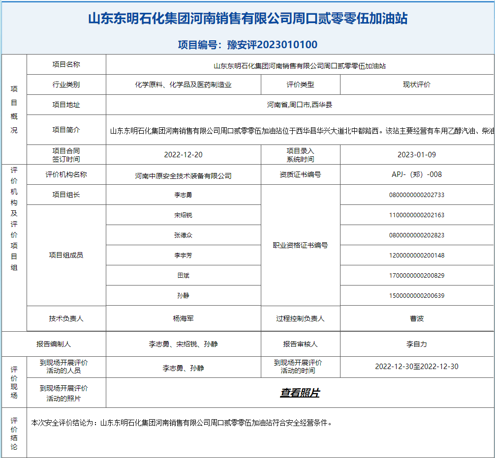Select process controller 曹波
This screenshot has height=458, width=495.
coord(417,318)
